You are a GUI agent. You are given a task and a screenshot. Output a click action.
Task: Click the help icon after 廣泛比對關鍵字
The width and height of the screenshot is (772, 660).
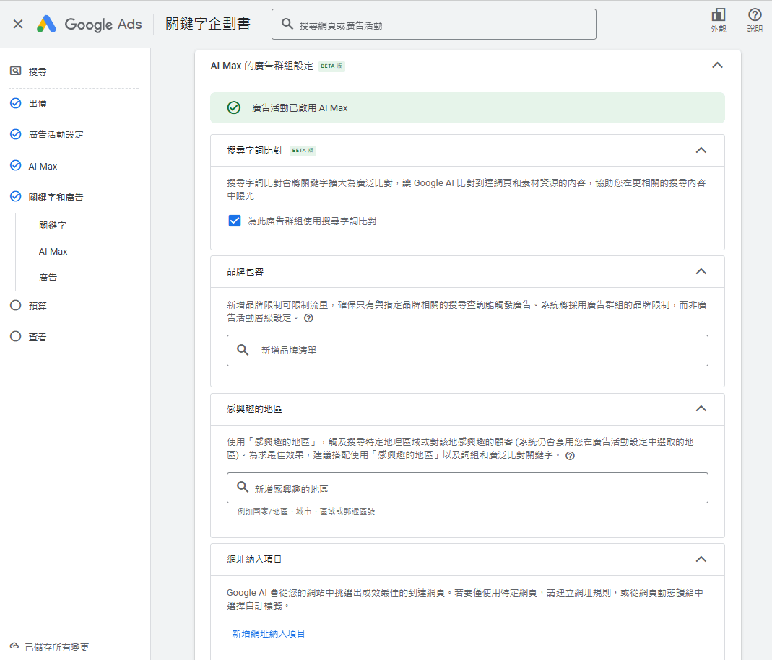point(570,456)
